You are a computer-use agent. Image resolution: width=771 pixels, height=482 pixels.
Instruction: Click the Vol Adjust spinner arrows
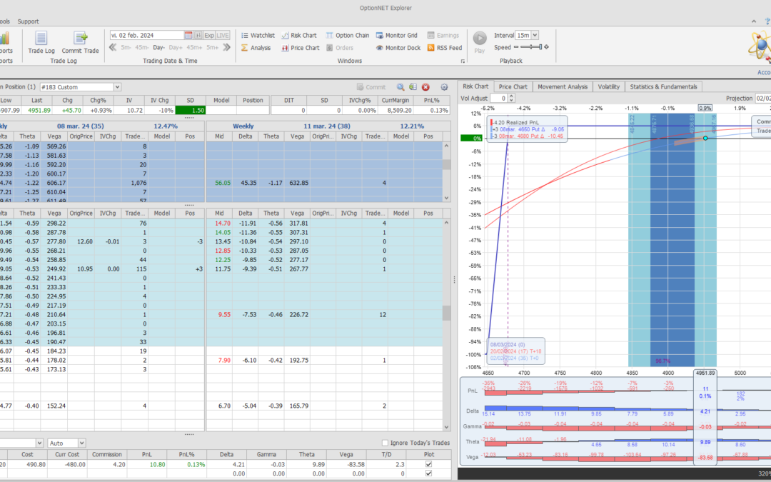coord(511,99)
